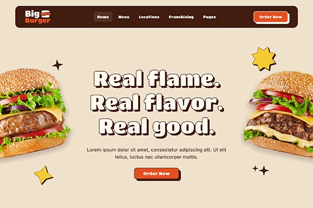Click the Real flavor headline line

click(x=157, y=102)
